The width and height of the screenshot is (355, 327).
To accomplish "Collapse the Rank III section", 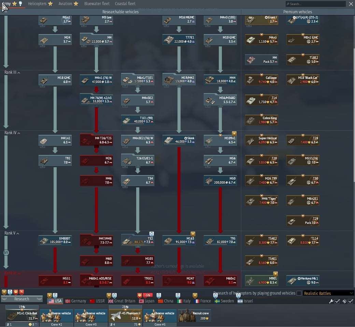I will (x=12, y=72).
